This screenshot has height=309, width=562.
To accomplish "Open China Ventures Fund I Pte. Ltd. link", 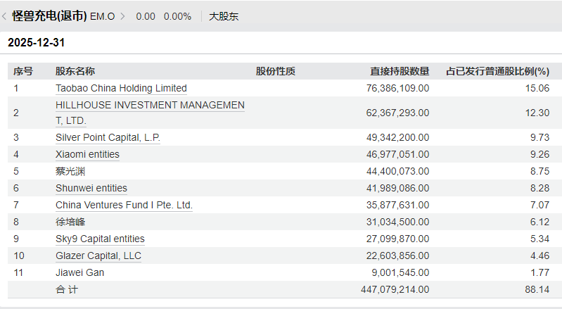I will click(124, 205).
